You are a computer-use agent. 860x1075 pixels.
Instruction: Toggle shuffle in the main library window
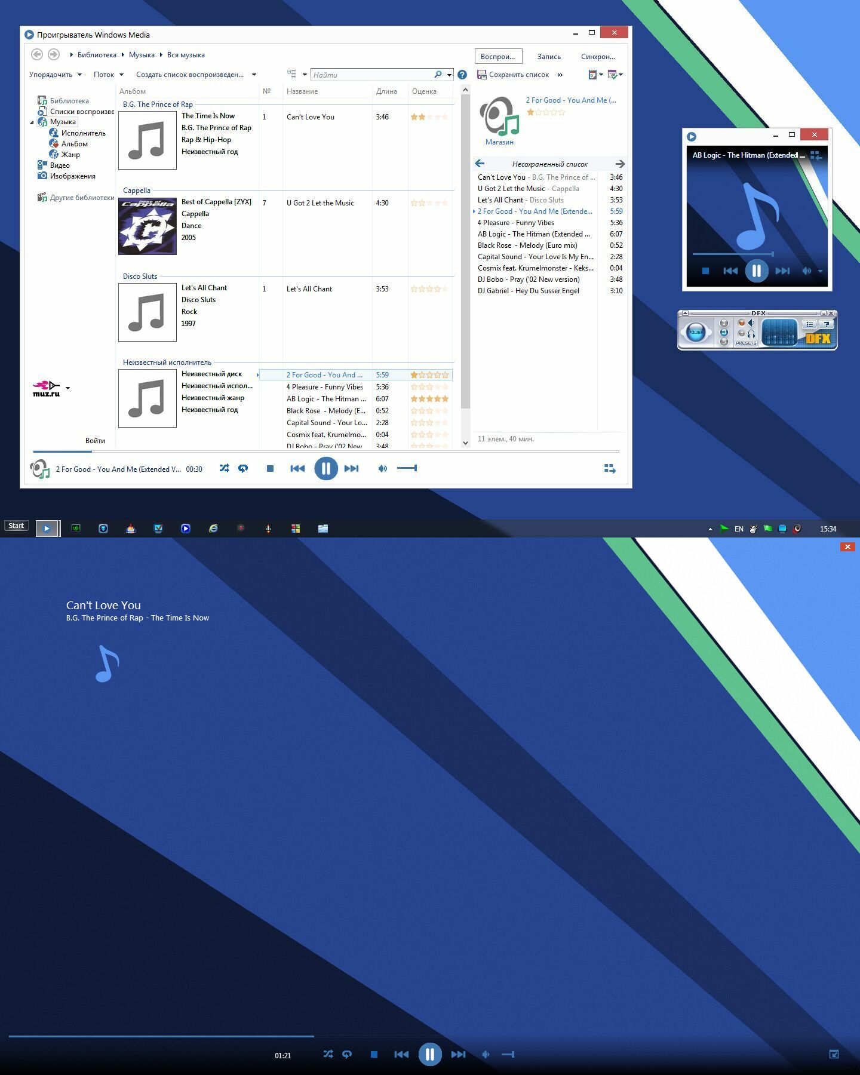(224, 469)
